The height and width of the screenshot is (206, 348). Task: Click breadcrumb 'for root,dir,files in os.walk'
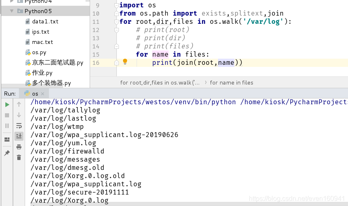point(160,82)
